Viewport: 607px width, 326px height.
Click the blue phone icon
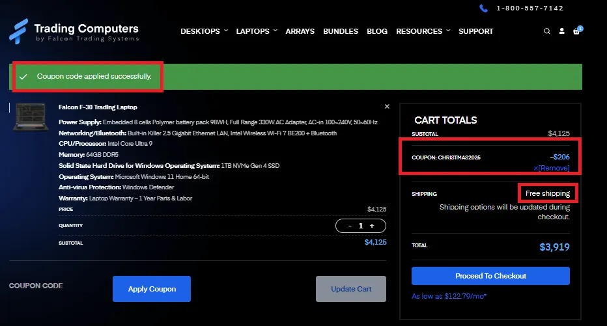click(483, 8)
